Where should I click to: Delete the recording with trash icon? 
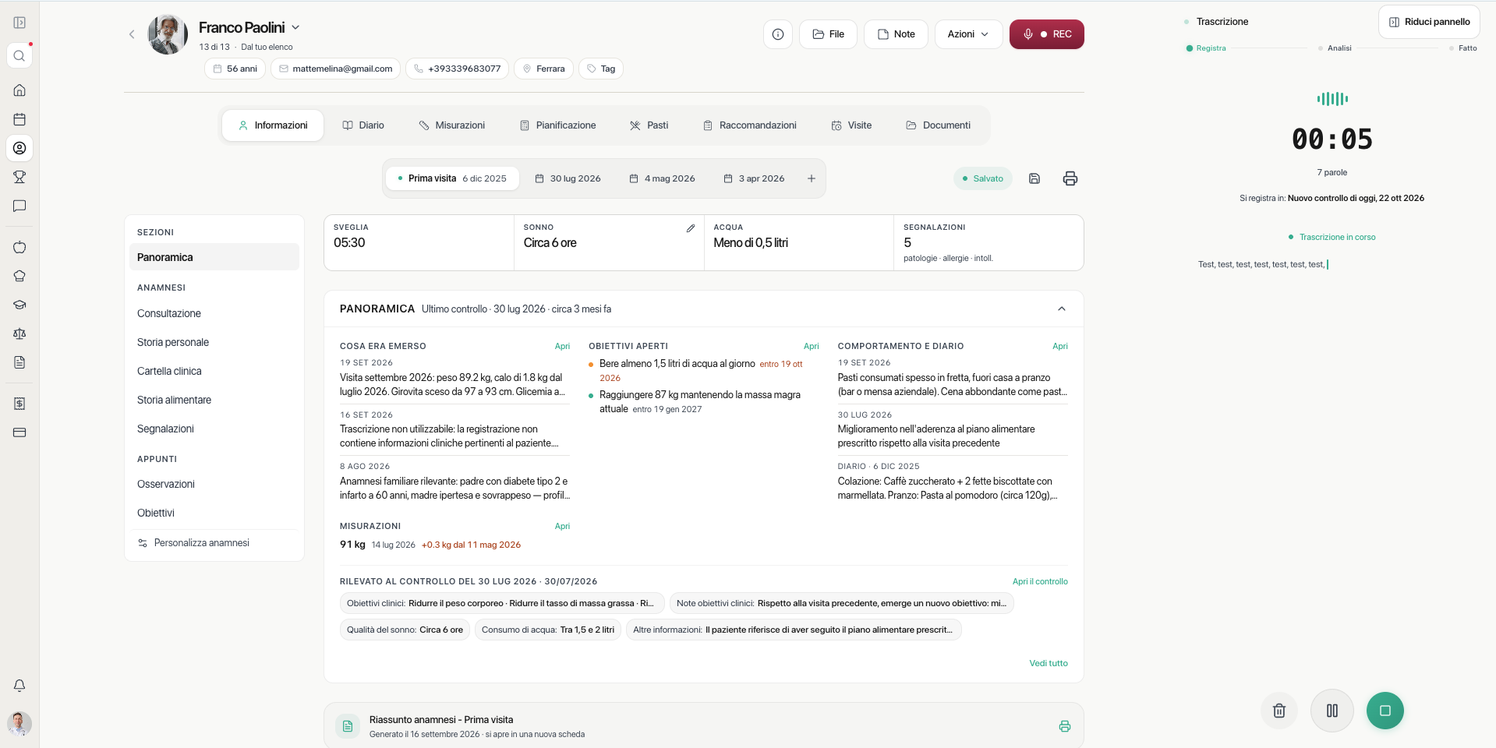click(x=1279, y=711)
